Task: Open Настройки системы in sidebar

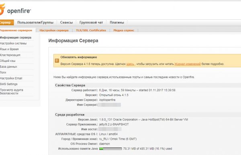Action: [13, 43]
